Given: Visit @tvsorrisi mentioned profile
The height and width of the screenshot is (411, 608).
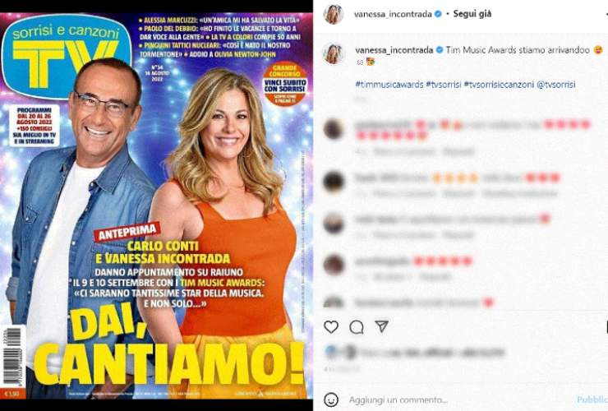Looking at the screenshot, I should 556,84.
